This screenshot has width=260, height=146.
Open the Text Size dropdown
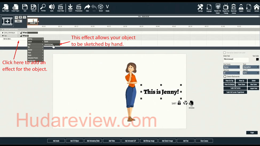(231, 73)
